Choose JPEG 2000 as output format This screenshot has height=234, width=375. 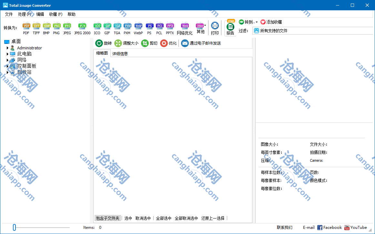point(82,26)
